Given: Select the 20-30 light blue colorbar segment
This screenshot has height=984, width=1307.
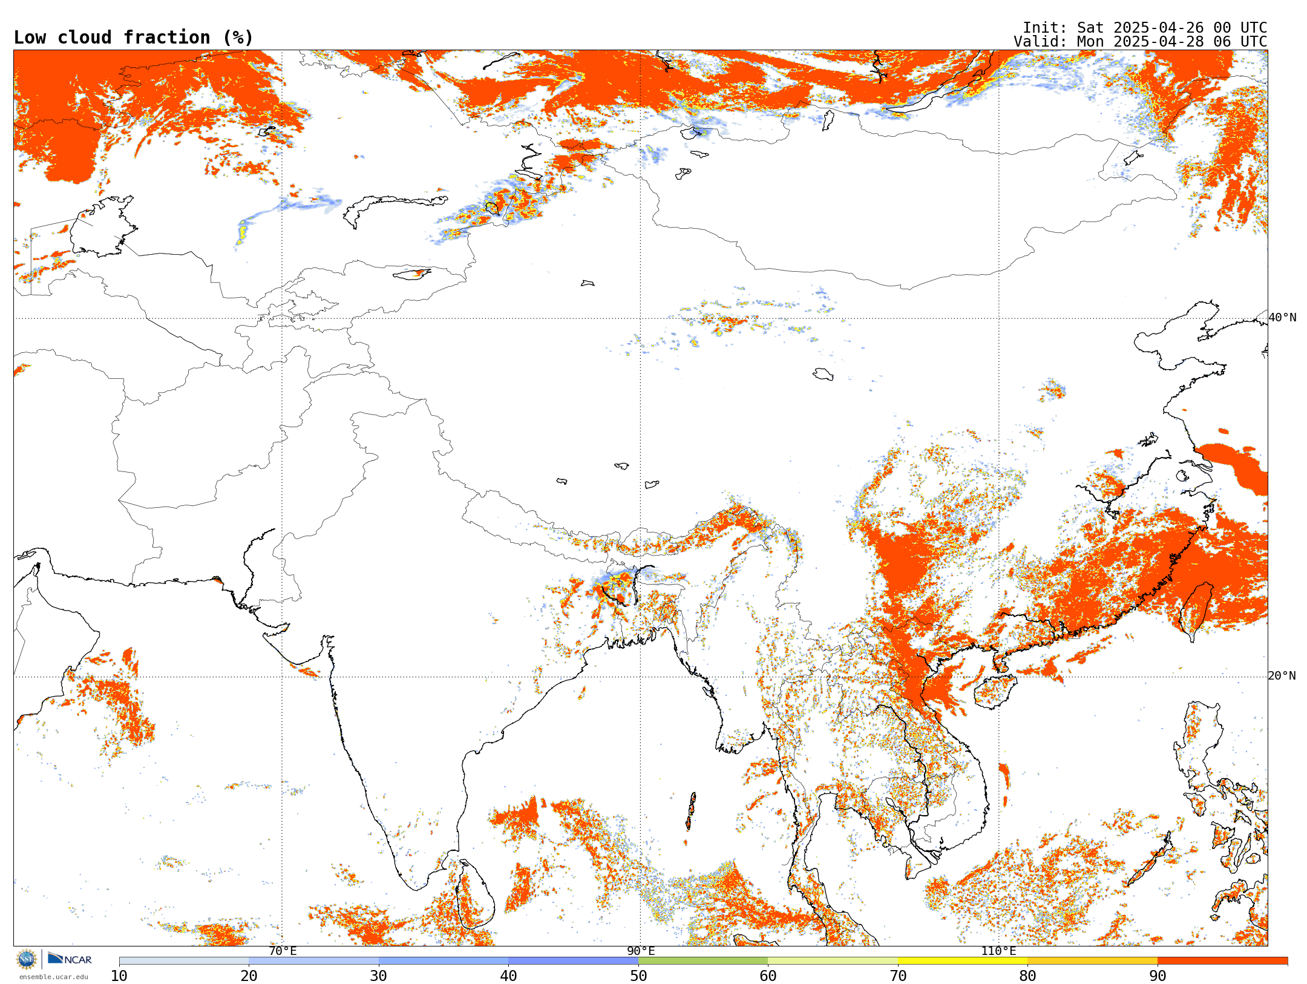Looking at the screenshot, I should click(313, 961).
